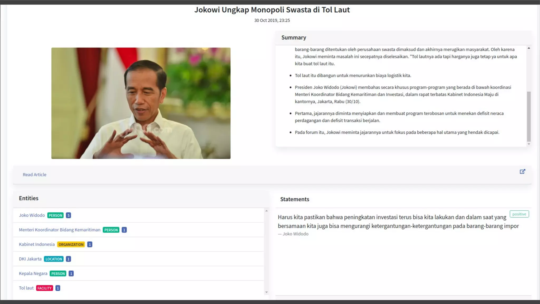Click the bullet starting 'Presiden Joko Widodo (Jokowi) membahas'
Image resolution: width=540 pixels, height=304 pixels.
[x=403, y=94]
